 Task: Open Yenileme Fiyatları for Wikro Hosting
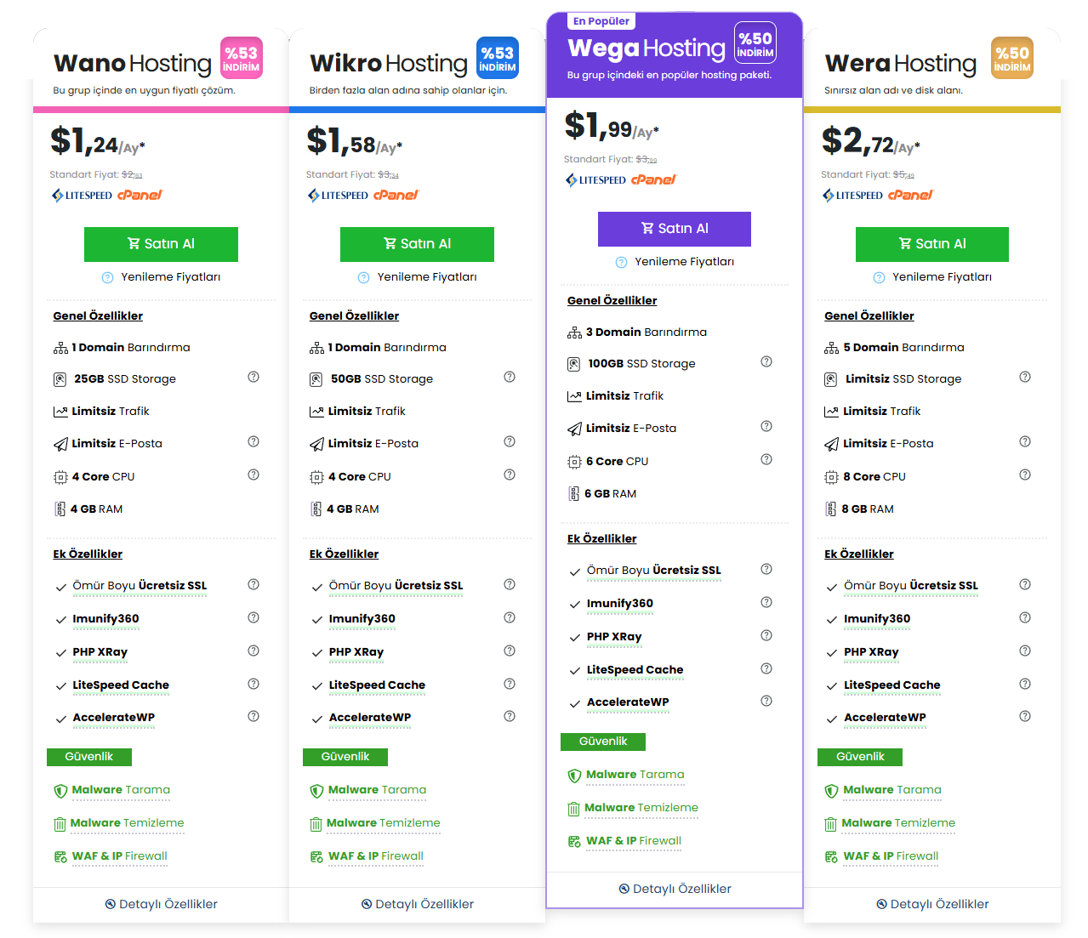(426, 277)
